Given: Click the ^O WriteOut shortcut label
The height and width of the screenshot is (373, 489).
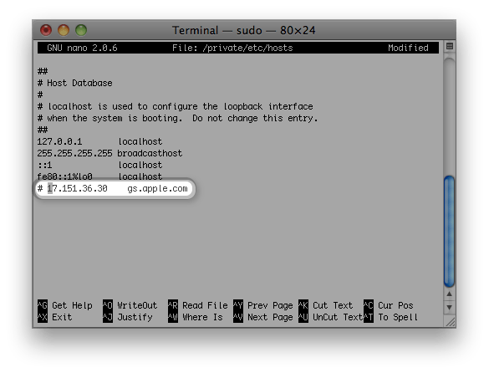Looking at the screenshot, I should click(130, 305).
